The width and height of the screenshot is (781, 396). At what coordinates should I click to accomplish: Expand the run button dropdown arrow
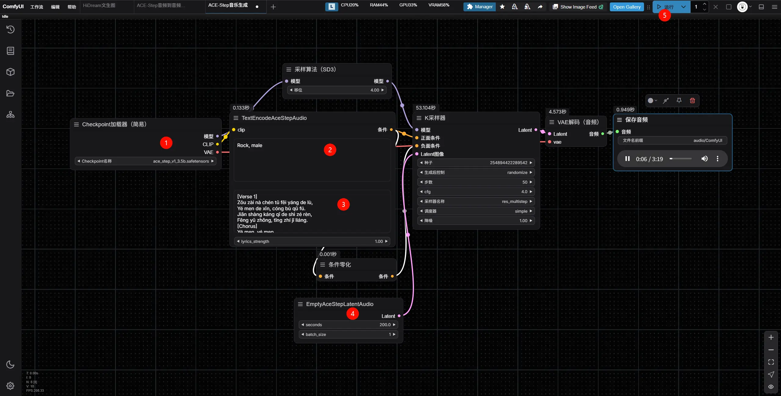pos(683,7)
